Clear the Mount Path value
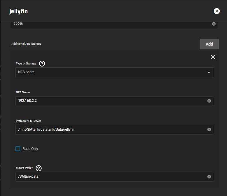 209,176
